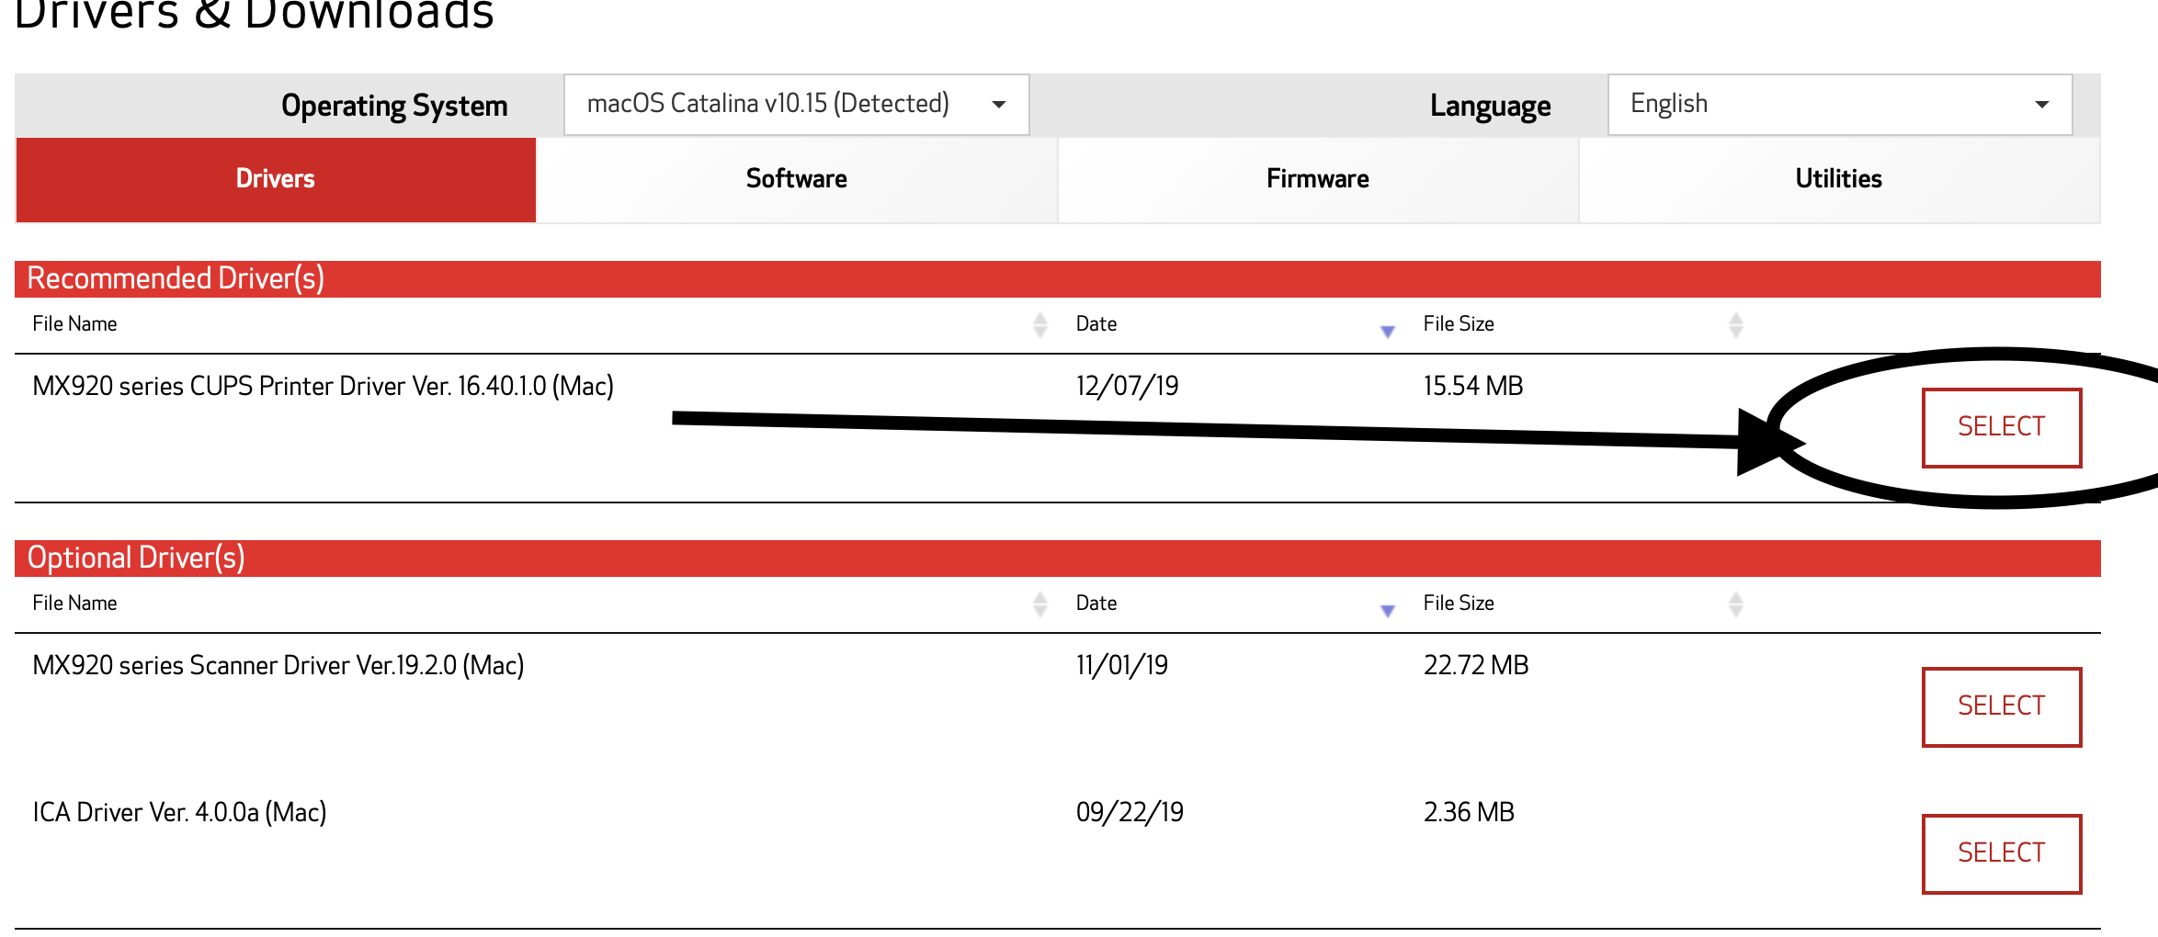Click the File Name header in Optional Drivers
The width and height of the screenshot is (2158, 937).
click(74, 604)
